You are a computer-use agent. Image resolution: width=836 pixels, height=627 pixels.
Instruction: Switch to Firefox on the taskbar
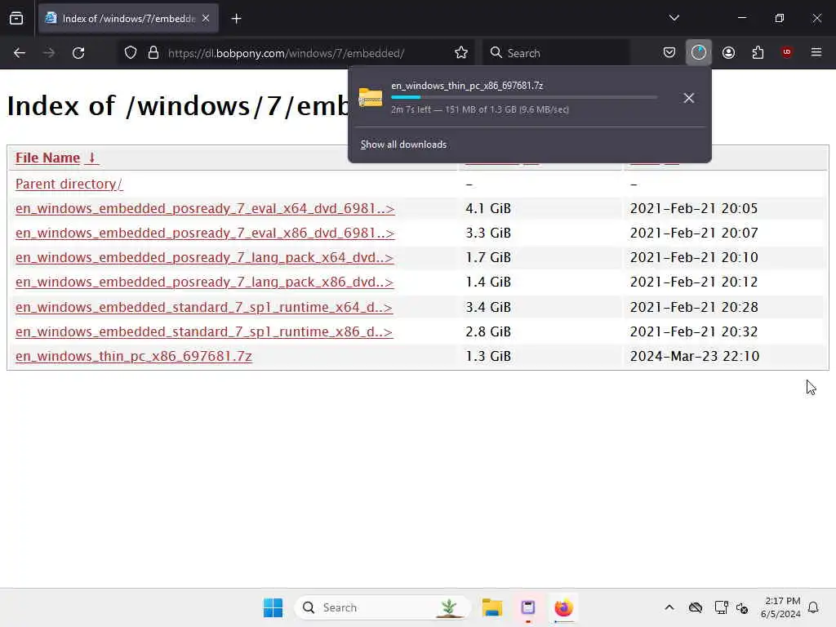563,607
